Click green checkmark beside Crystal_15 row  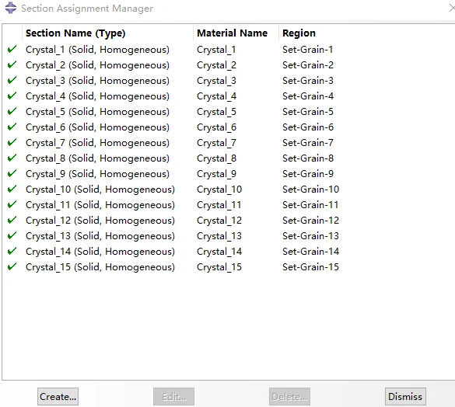point(12,266)
